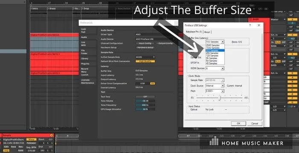This screenshot has width=299, height=153.
Task: Click the Output Config button
Action: click(165, 43)
